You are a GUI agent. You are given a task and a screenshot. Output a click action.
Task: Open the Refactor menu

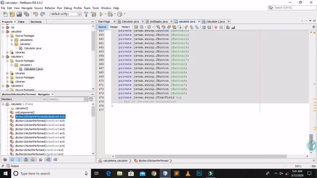[x=50, y=8]
